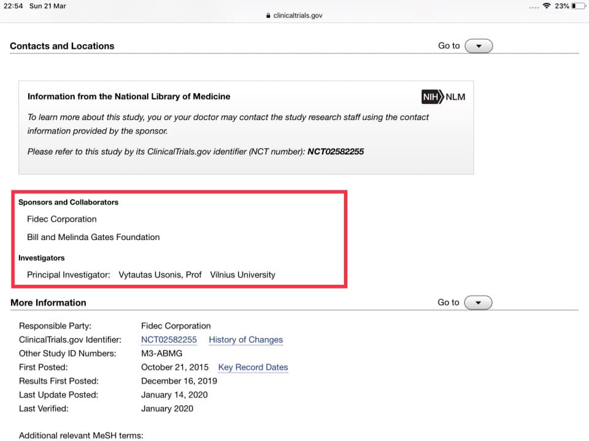Open Go to dropdown beside Contacts and Locations
Viewport: 589px width, 441px height.
click(x=479, y=46)
